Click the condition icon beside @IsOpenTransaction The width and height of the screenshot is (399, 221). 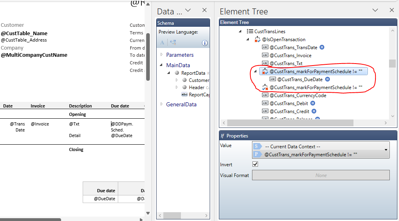[x=257, y=40]
